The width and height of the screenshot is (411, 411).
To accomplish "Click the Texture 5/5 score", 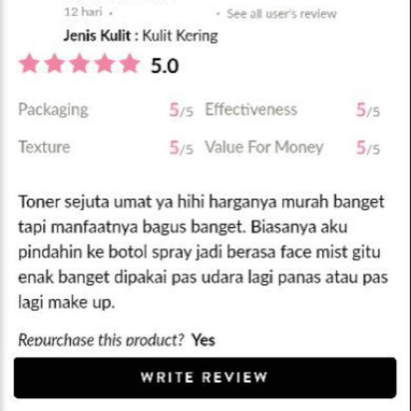I will [181, 148].
